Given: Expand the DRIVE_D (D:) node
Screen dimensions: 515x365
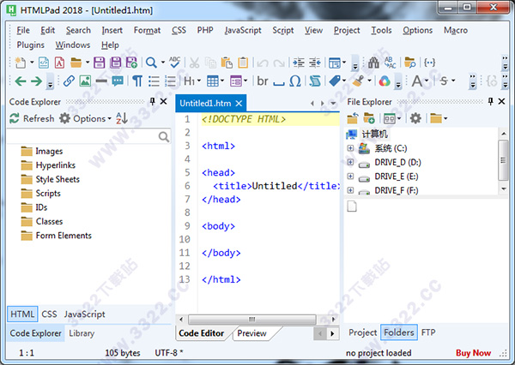Looking at the screenshot, I should coord(350,162).
